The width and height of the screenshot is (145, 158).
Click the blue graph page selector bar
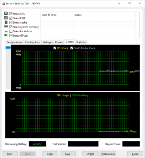(x=8, y=48)
